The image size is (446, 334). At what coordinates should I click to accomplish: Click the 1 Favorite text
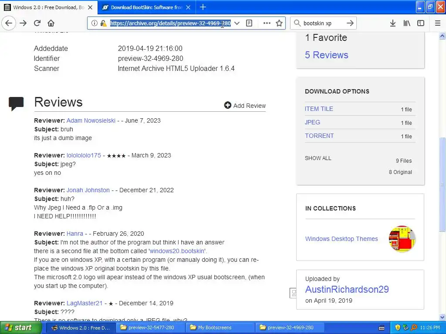[326, 37]
